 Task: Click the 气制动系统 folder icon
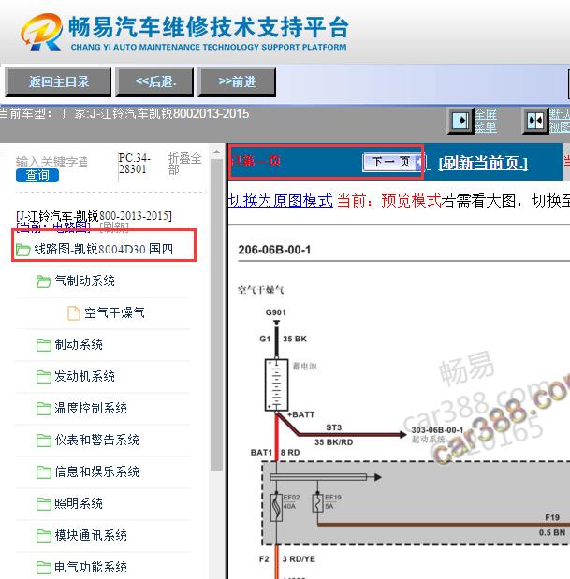point(44,282)
